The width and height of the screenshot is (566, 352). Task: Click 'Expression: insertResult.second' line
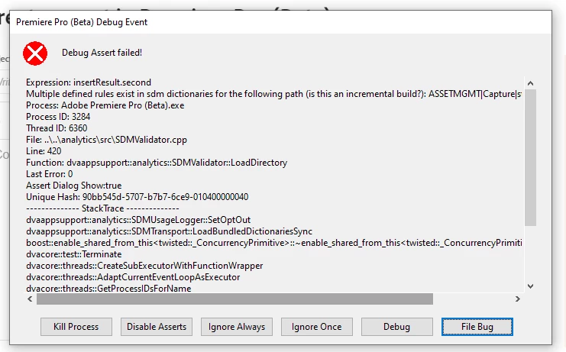(x=89, y=82)
